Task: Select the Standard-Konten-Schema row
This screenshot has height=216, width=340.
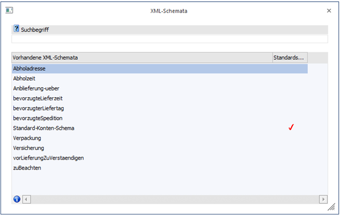Action: pyautogui.click(x=43, y=128)
